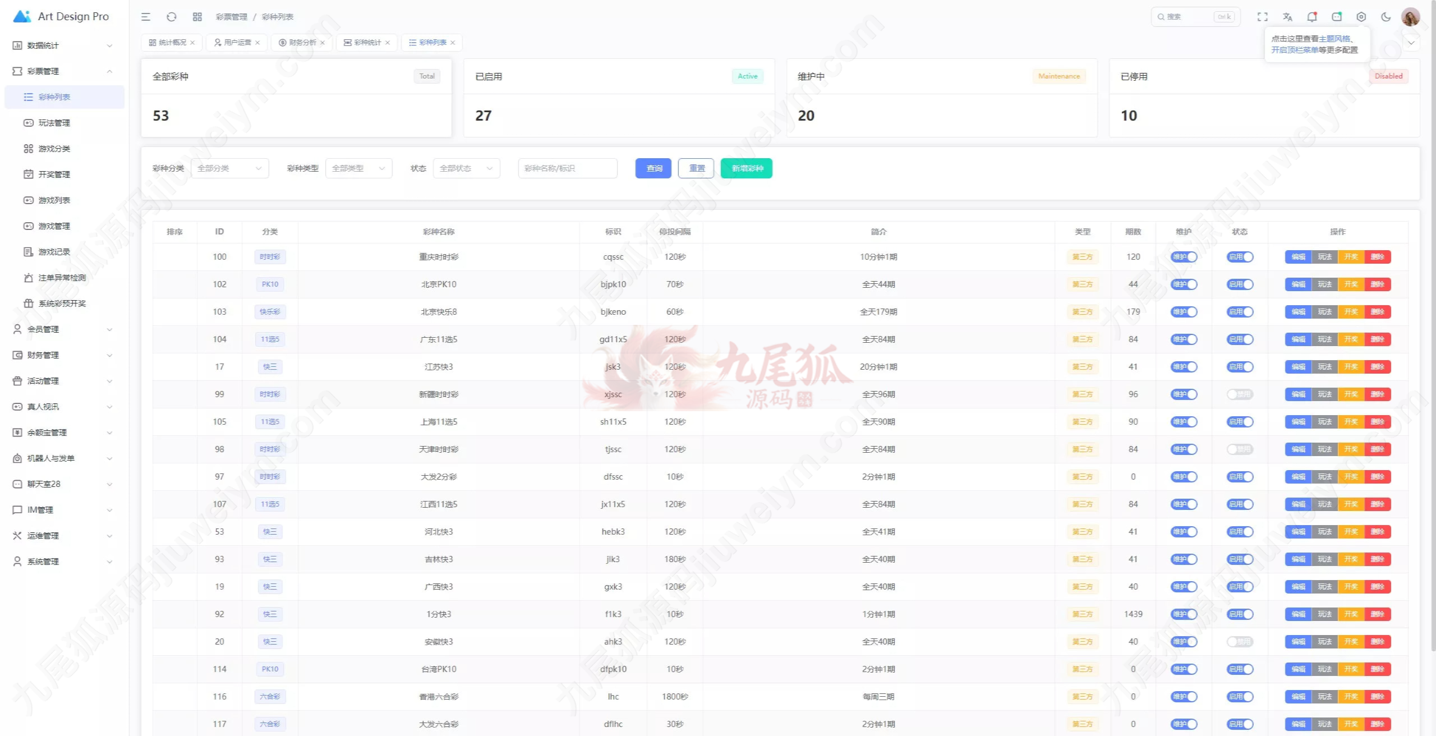
Task: Enable the disabled status switch for 新疆时时彩
Action: [x=1240, y=394]
